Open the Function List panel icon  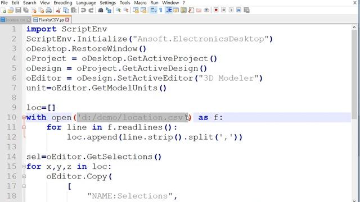pyautogui.click(x=191, y=10)
